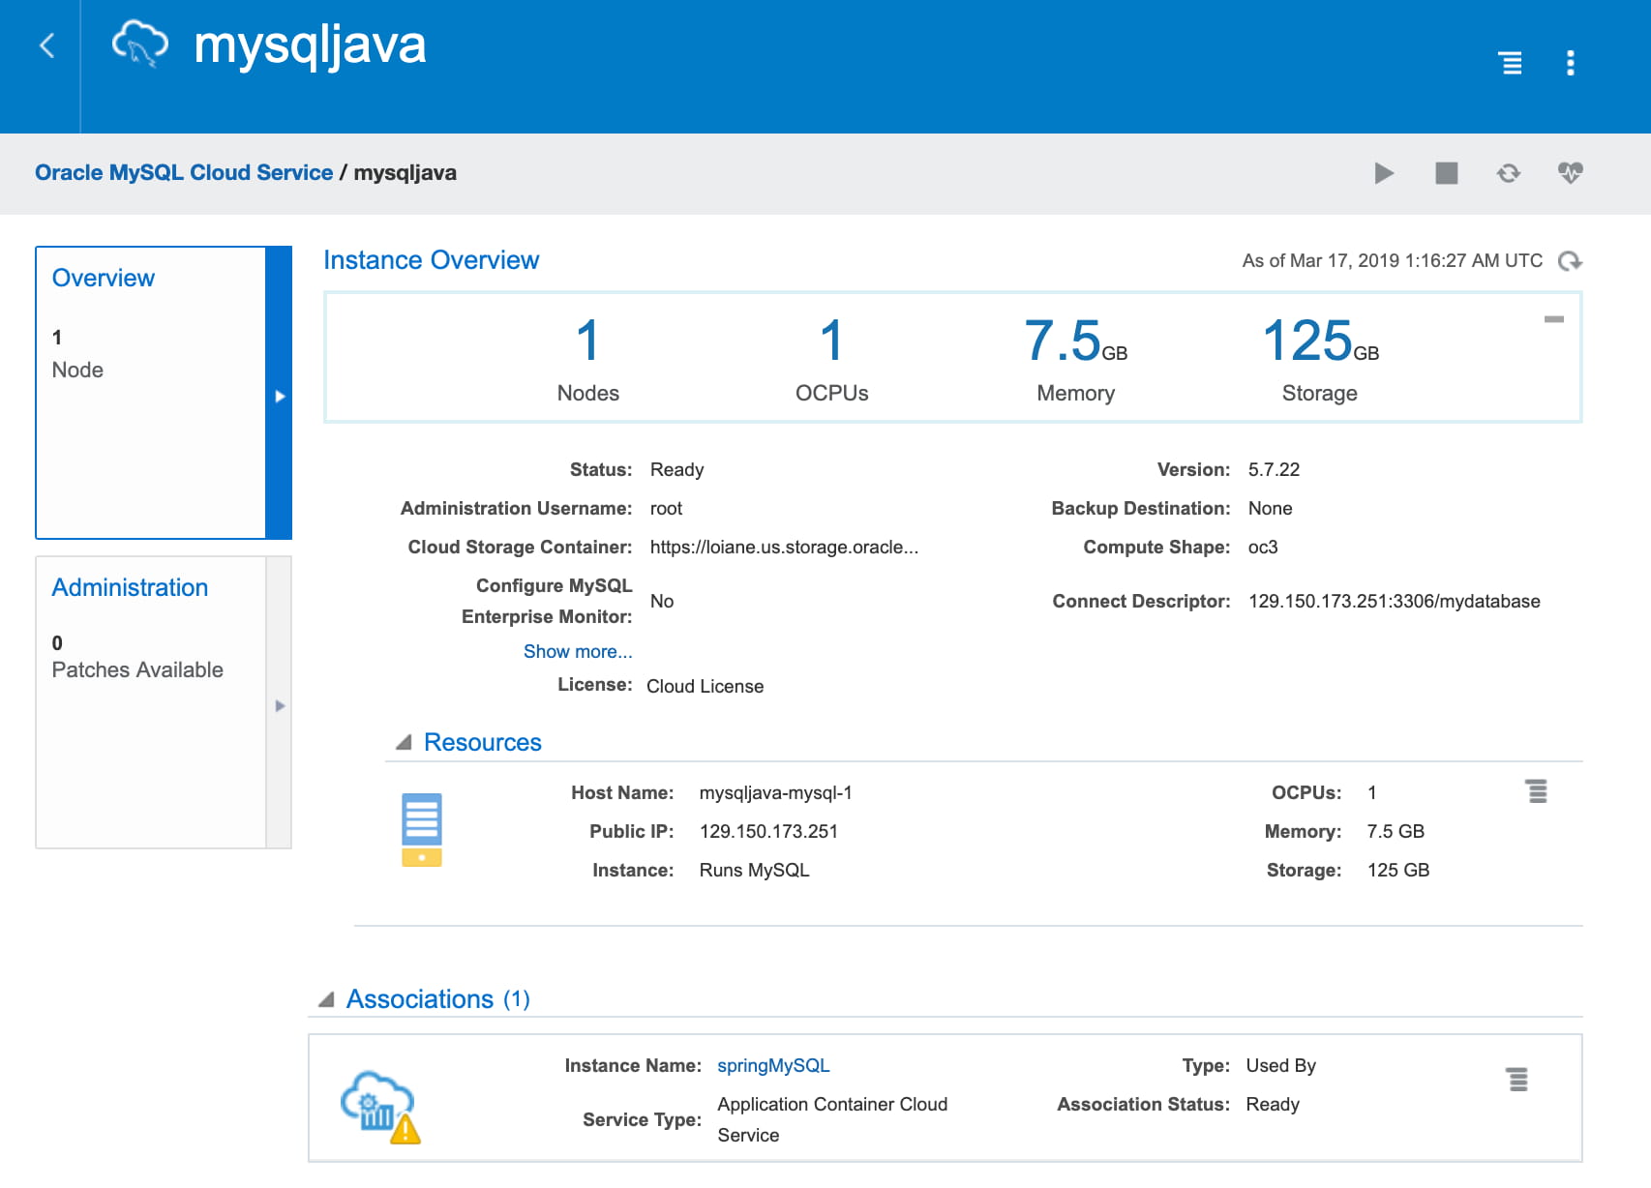Click the Public IP value 129.150.173.251

(x=768, y=832)
